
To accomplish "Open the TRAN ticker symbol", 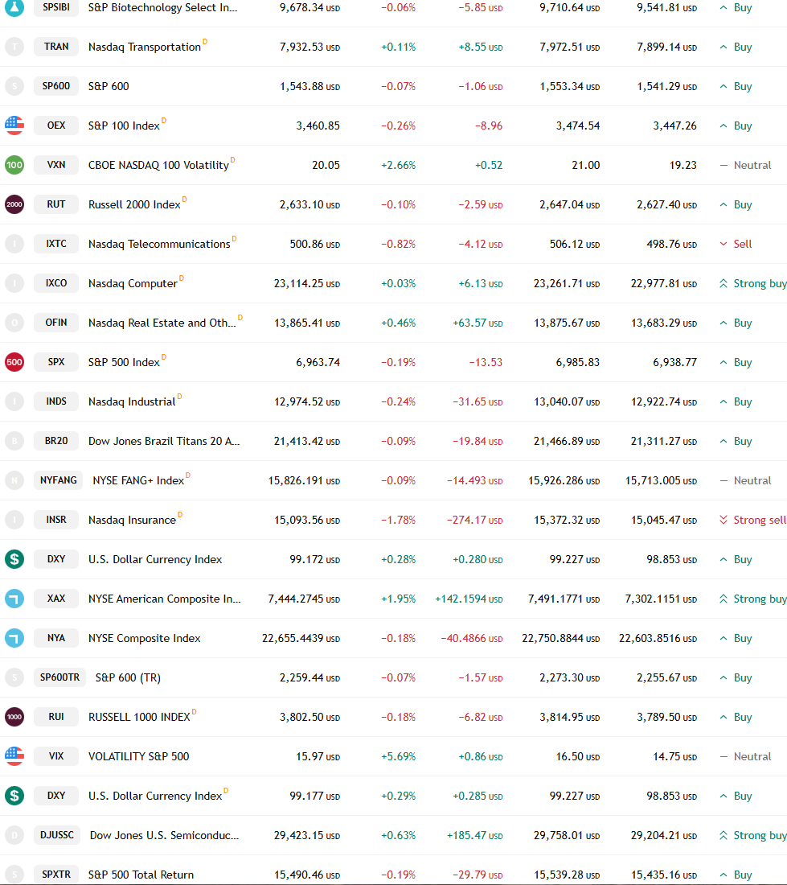I will coord(56,47).
